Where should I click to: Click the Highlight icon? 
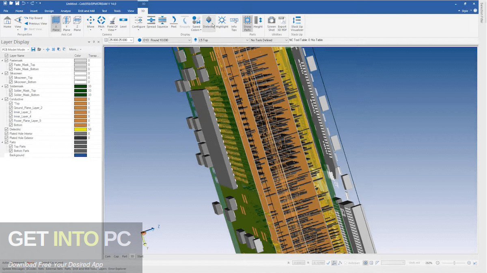[222, 23]
